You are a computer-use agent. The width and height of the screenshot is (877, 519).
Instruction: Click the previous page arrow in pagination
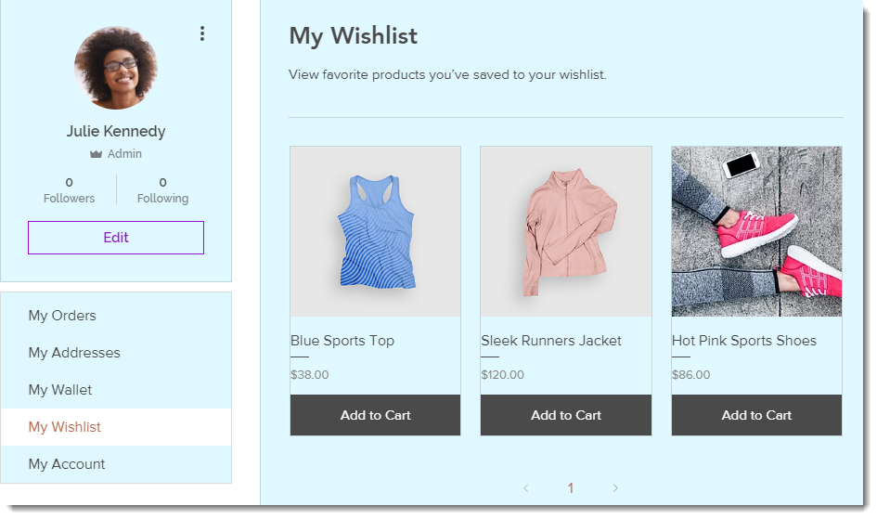pyautogui.click(x=526, y=488)
